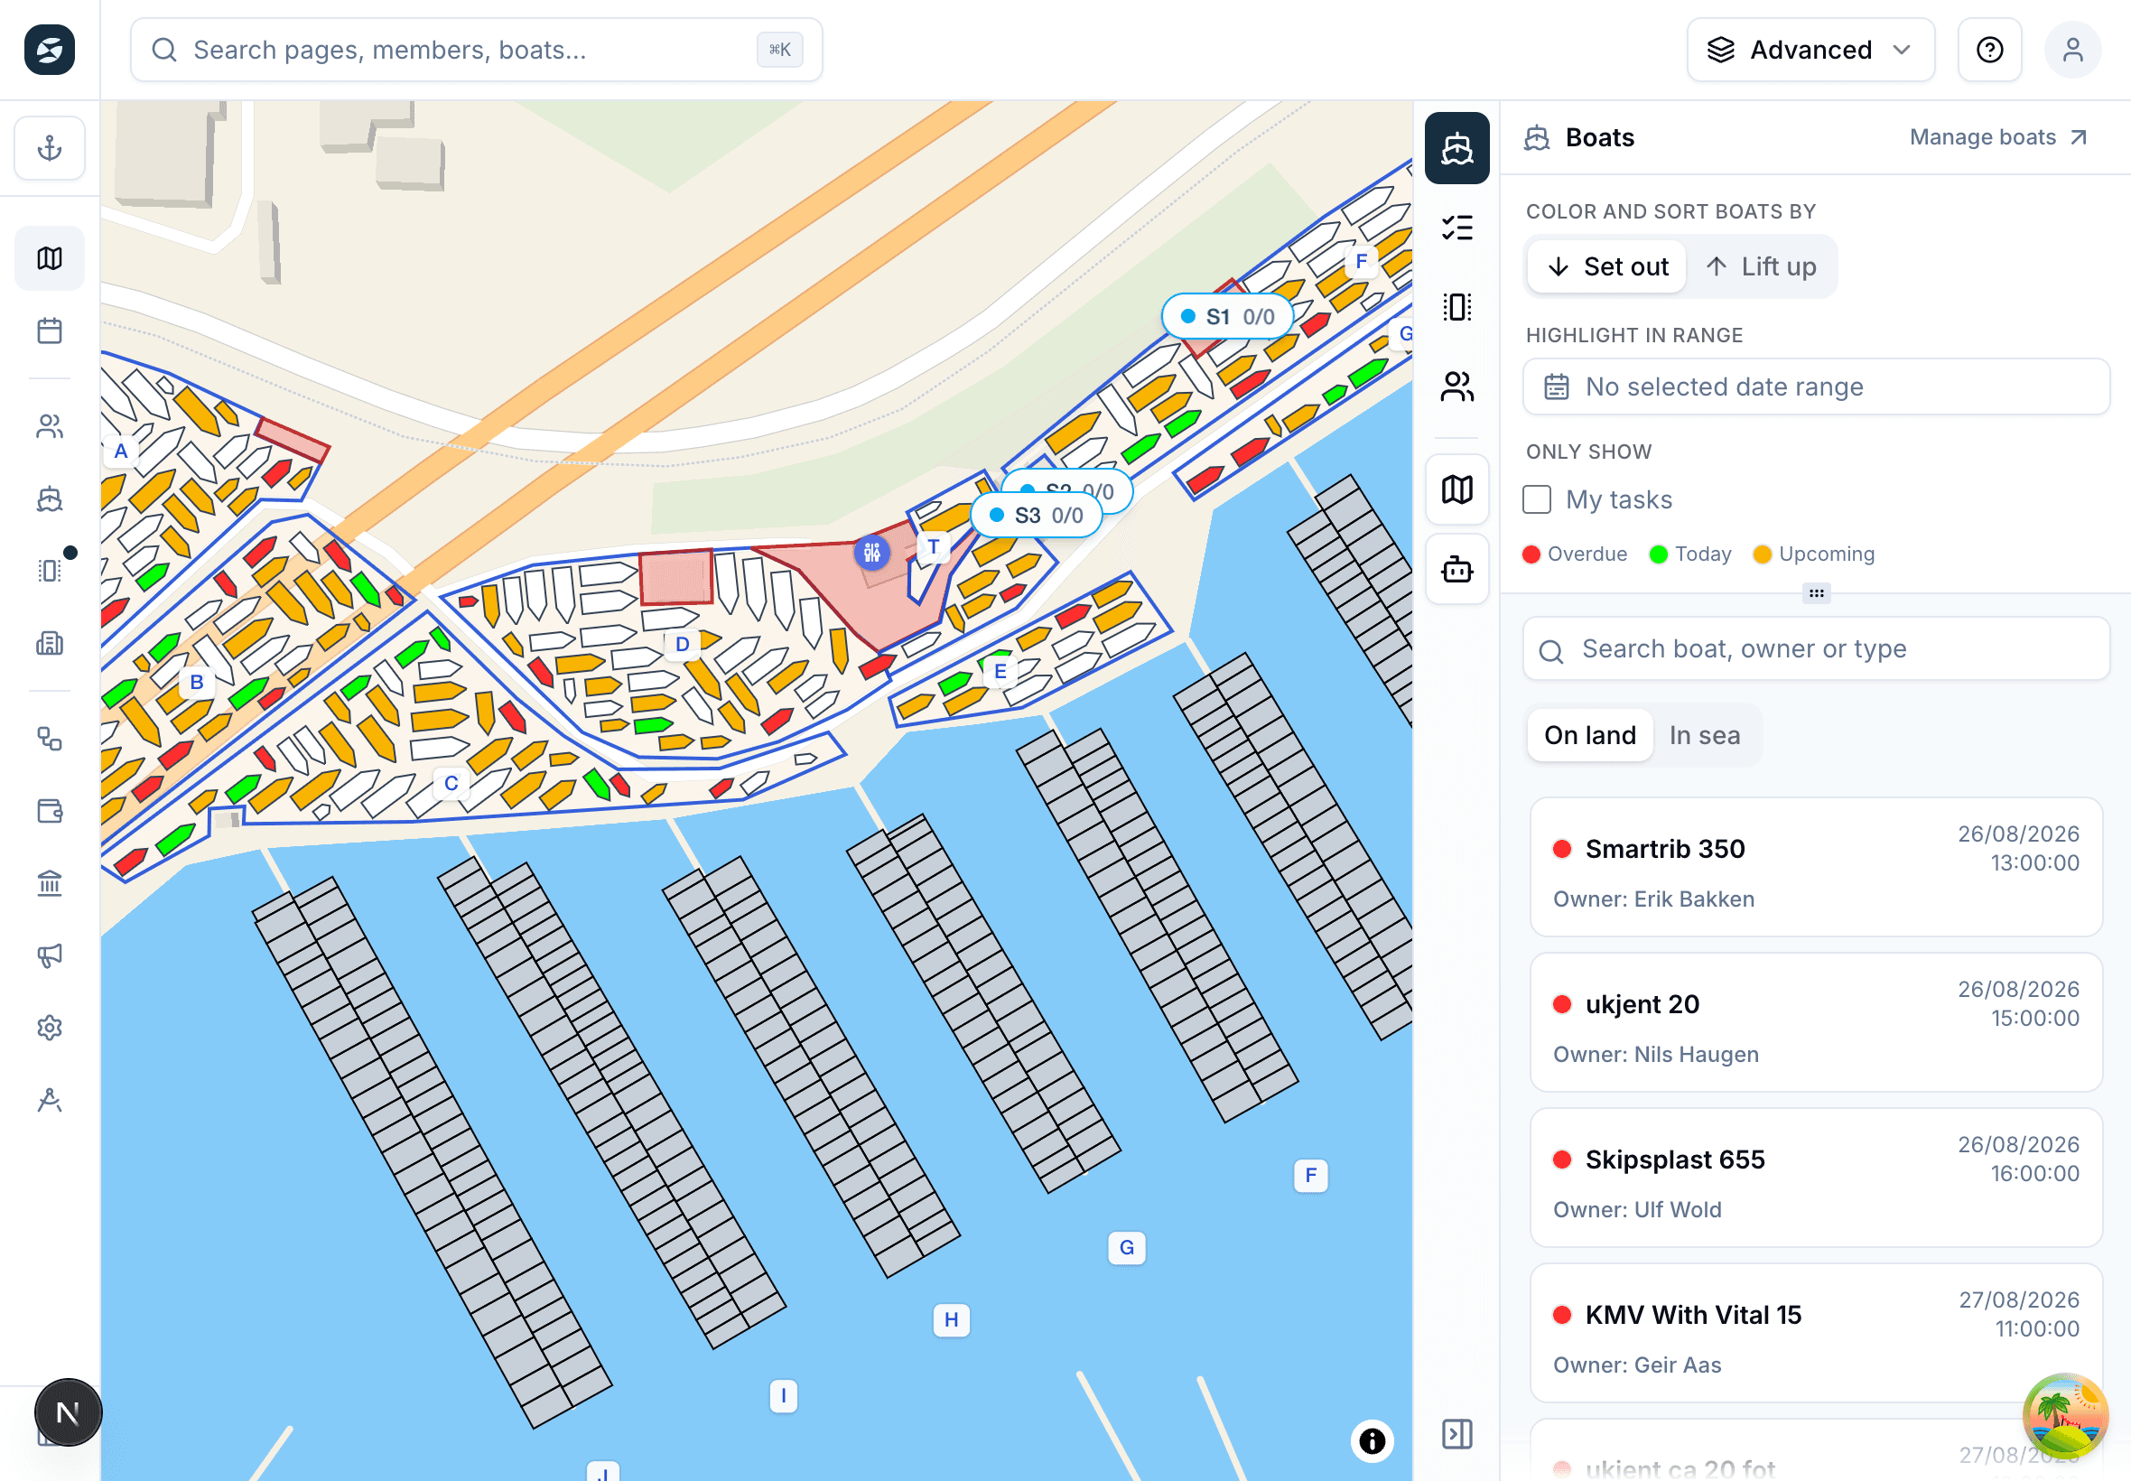Image resolution: width=2131 pixels, height=1481 pixels.
Task: Click pier label H in the sea
Action: click(x=951, y=1319)
